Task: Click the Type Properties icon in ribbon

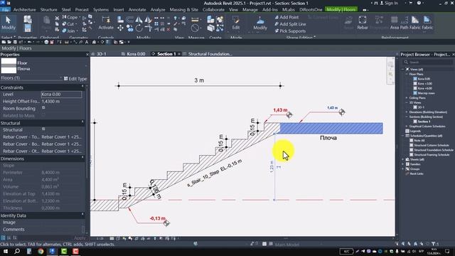Action: tap(28, 20)
